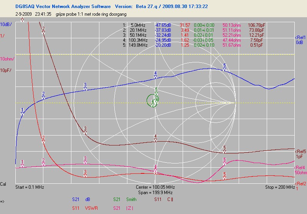Click the Cal status indicator
This screenshot has height=214, width=307.
[3, 184]
